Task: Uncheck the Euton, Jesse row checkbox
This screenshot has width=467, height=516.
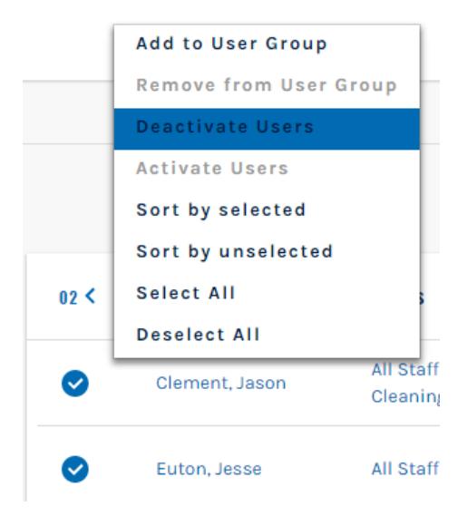Action: pos(75,469)
